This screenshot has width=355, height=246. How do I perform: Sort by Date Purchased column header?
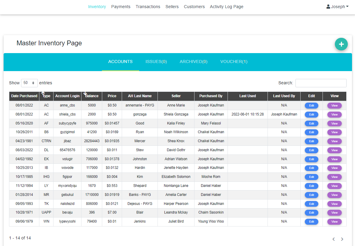(24, 96)
